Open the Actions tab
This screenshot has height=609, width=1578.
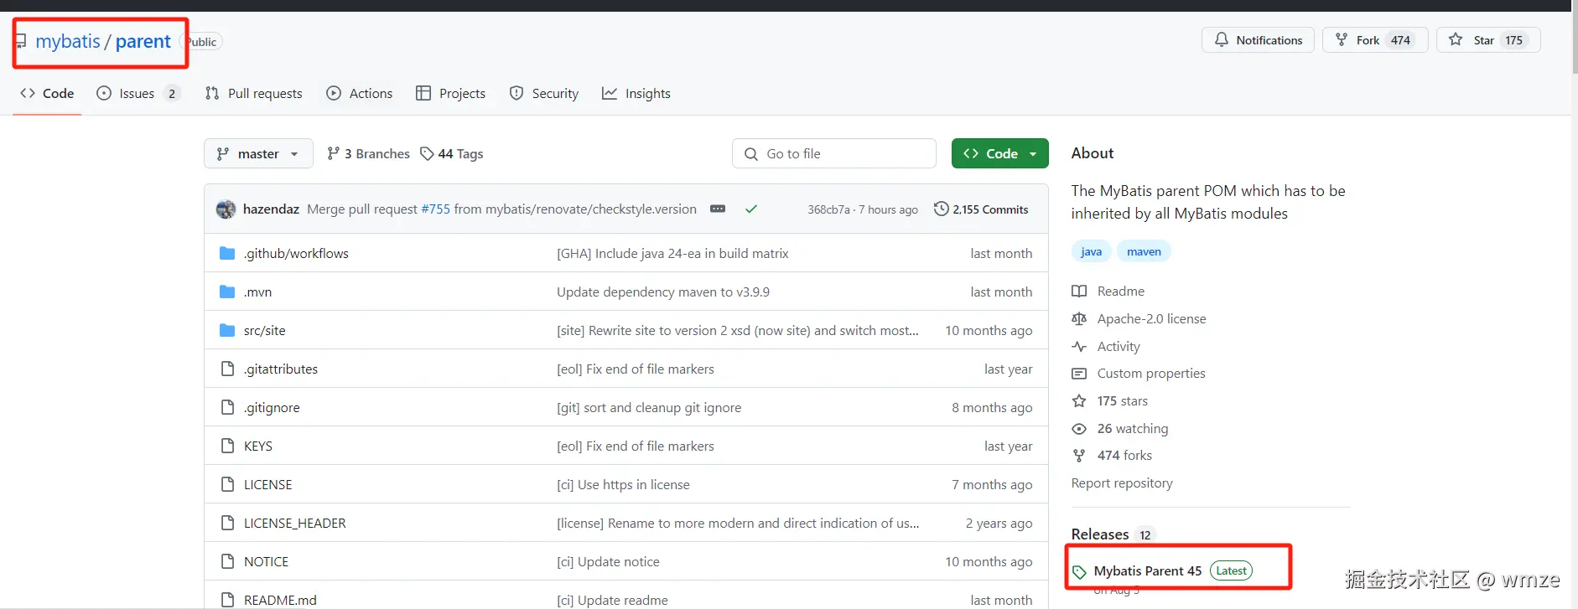[360, 93]
